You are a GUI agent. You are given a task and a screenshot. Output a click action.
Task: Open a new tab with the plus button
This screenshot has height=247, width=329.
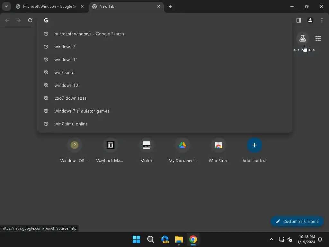click(x=170, y=6)
